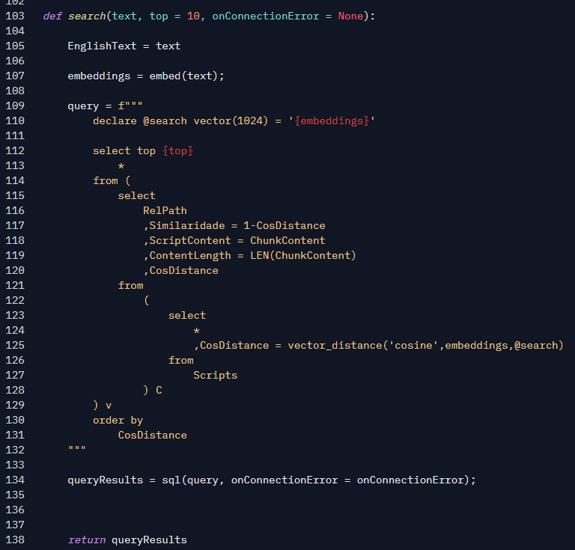The image size is (575, 550).
Task: Click the ) C alias on line 128
Action: 153,391
